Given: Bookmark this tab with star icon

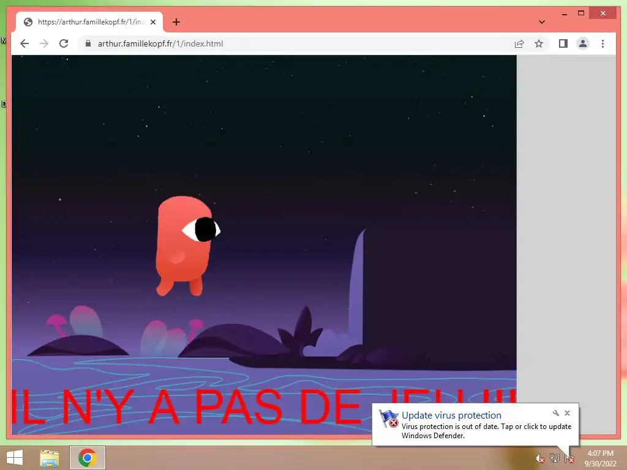Looking at the screenshot, I should [539, 43].
